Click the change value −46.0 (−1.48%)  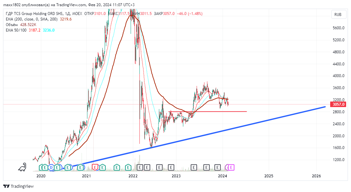coord(189,14)
